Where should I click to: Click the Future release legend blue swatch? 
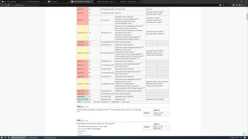[121, 102]
